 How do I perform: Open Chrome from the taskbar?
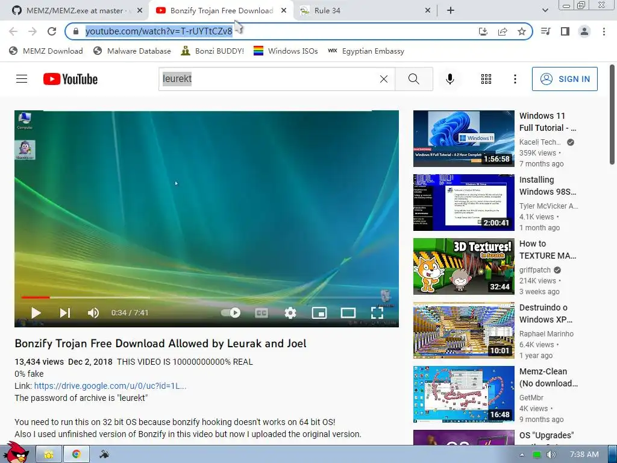tap(77, 455)
